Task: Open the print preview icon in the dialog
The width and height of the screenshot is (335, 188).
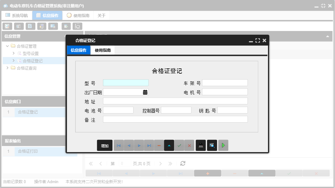Action: tap(212, 145)
